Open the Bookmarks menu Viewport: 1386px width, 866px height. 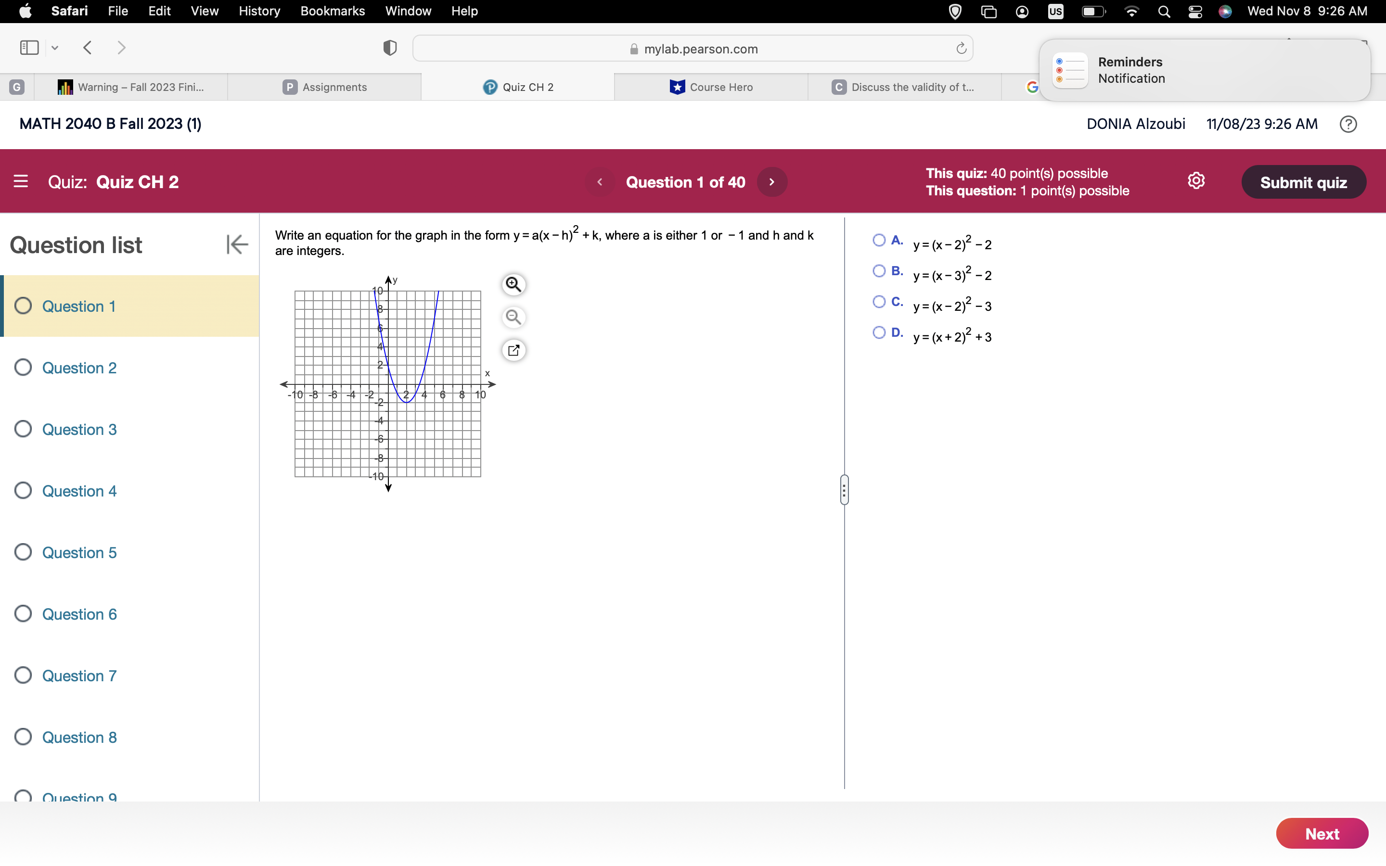(x=333, y=11)
